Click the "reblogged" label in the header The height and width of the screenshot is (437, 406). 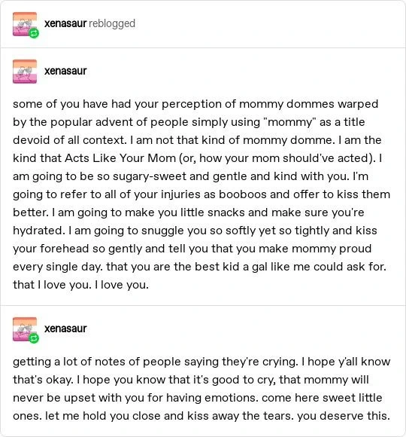tap(112, 23)
